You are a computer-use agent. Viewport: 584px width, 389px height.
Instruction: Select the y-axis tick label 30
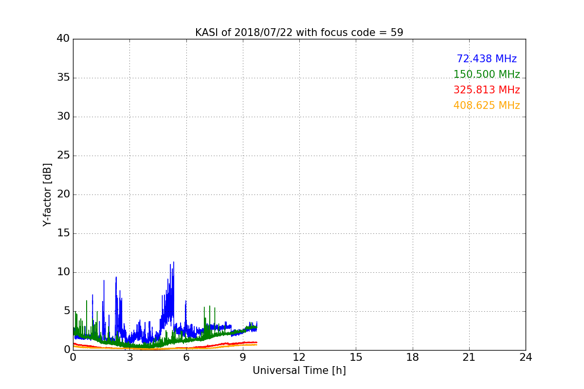[x=63, y=116]
